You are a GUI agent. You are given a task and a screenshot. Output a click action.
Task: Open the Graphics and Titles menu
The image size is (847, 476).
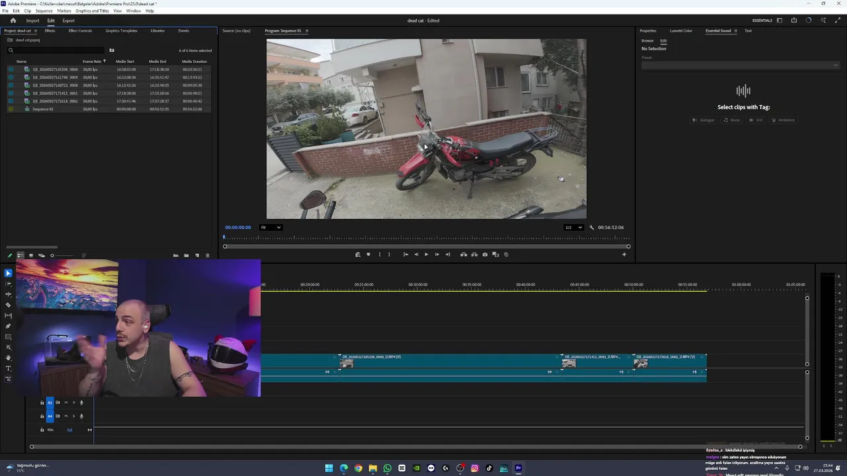coord(92,11)
